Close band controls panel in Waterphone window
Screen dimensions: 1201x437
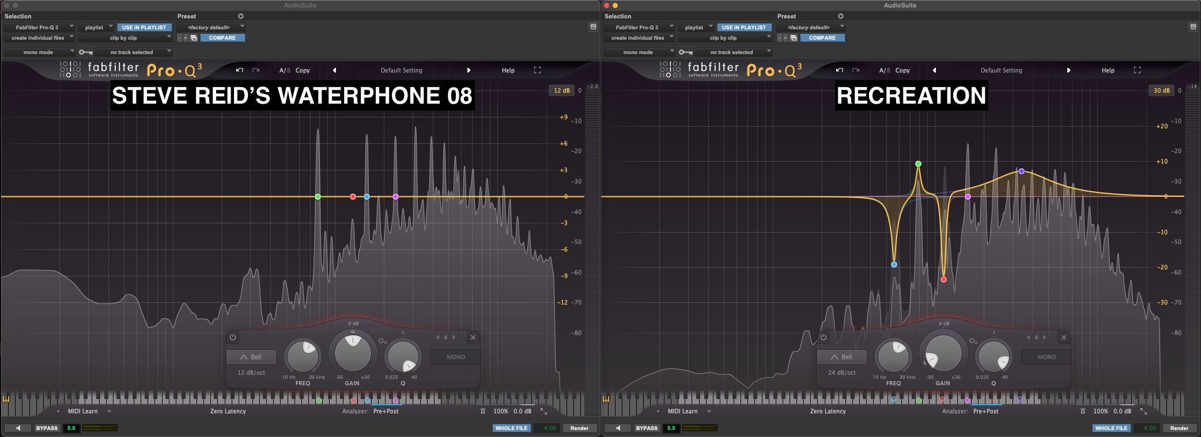[473, 337]
